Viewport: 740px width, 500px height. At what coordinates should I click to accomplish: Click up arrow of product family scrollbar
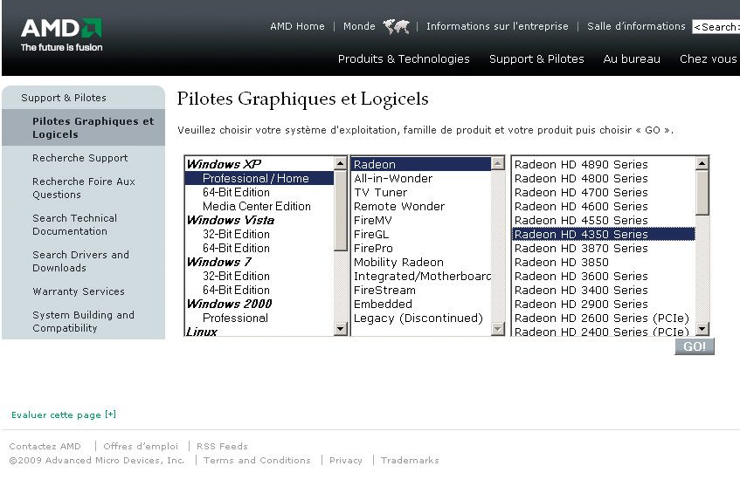pyautogui.click(x=497, y=163)
